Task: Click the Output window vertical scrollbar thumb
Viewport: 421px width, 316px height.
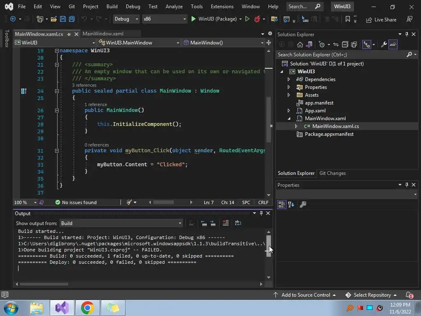Action: [268, 246]
